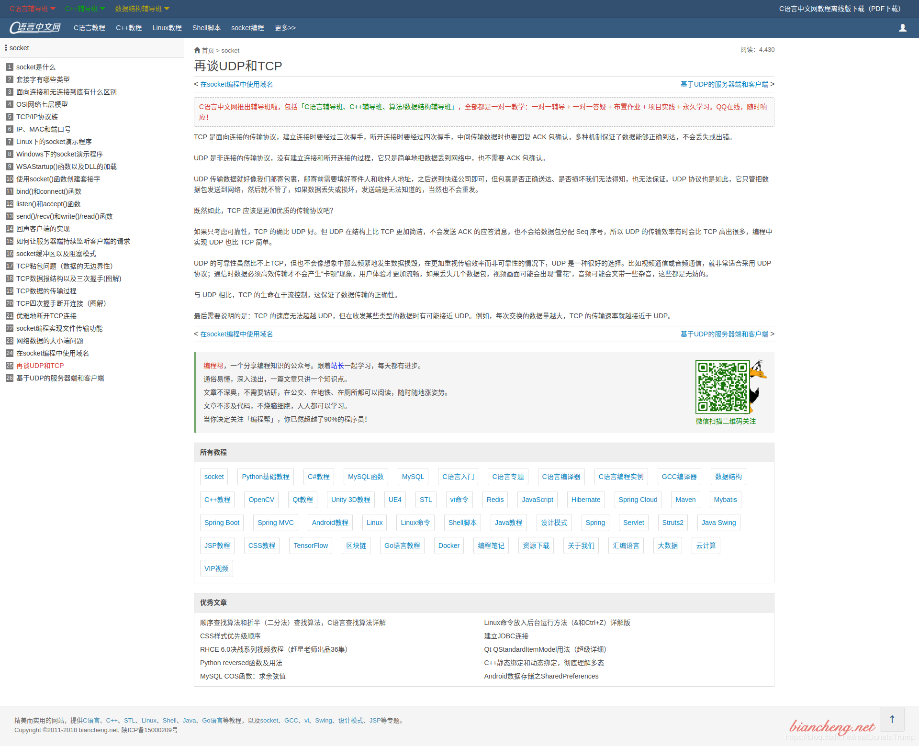
Task: Click the scroll-to-top arrow button
Action: point(892,719)
